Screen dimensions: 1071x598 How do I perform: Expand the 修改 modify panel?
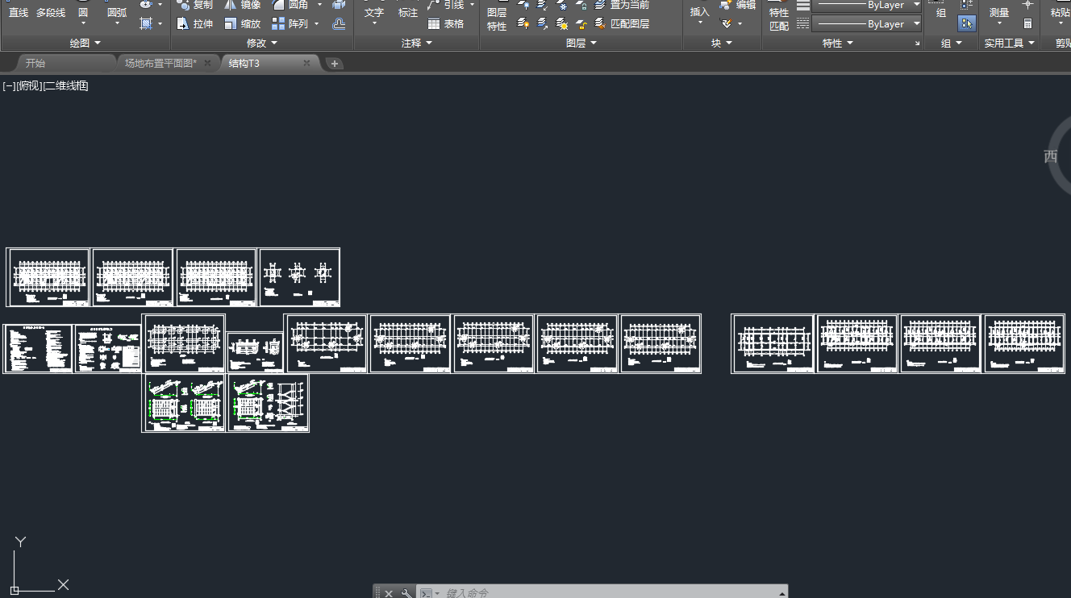coord(262,43)
